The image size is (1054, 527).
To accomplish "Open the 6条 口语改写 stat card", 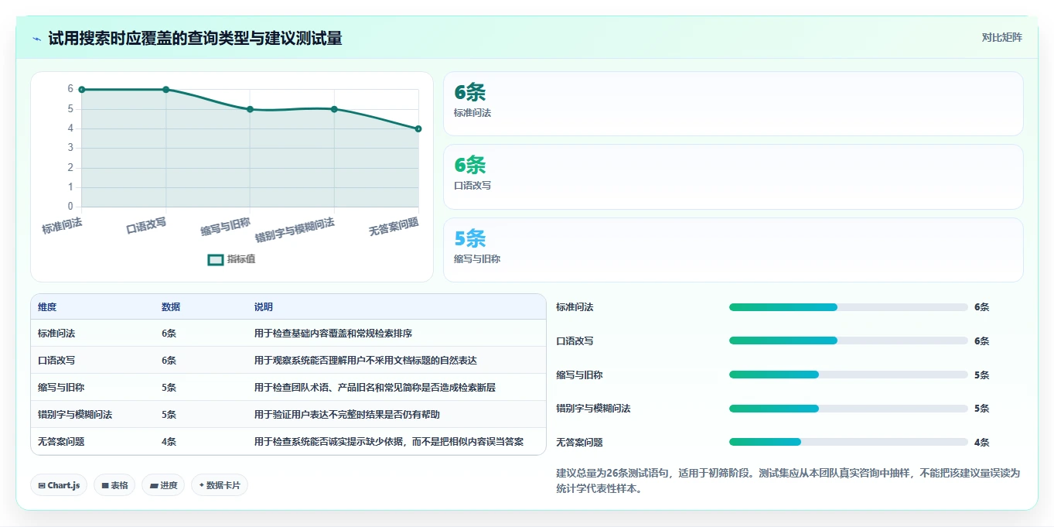I will point(733,176).
